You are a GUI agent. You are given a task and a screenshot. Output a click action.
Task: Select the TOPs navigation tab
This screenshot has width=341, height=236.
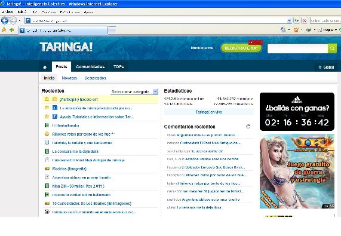click(118, 66)
